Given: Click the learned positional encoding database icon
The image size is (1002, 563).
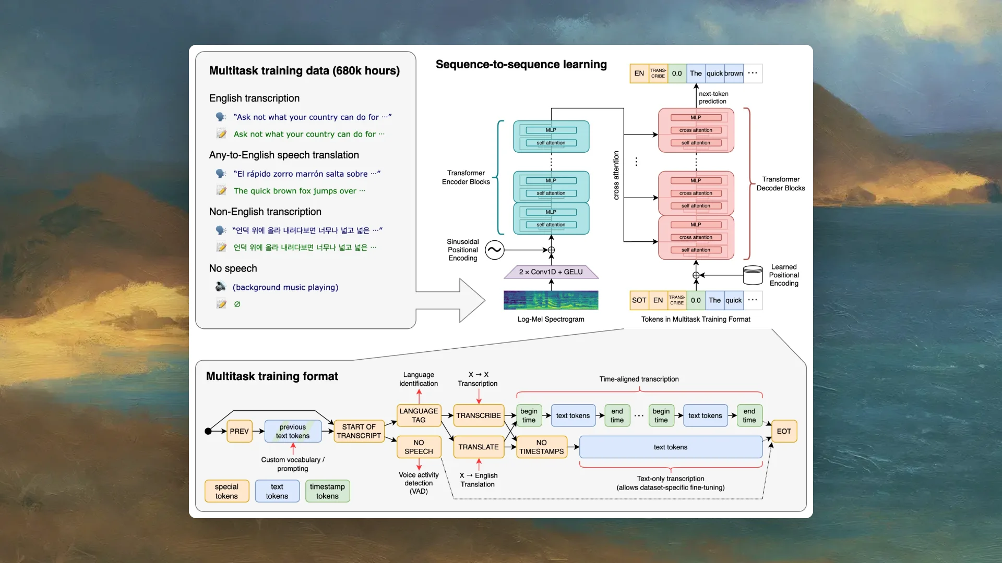Looking at the screenshot, I should tap(753, 275).
